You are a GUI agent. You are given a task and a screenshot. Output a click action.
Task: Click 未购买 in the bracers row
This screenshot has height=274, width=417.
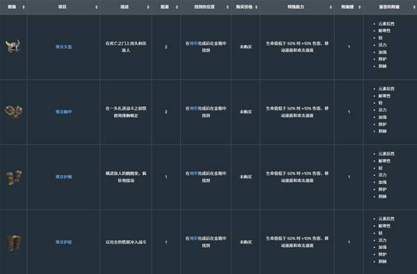pos(246,177)
